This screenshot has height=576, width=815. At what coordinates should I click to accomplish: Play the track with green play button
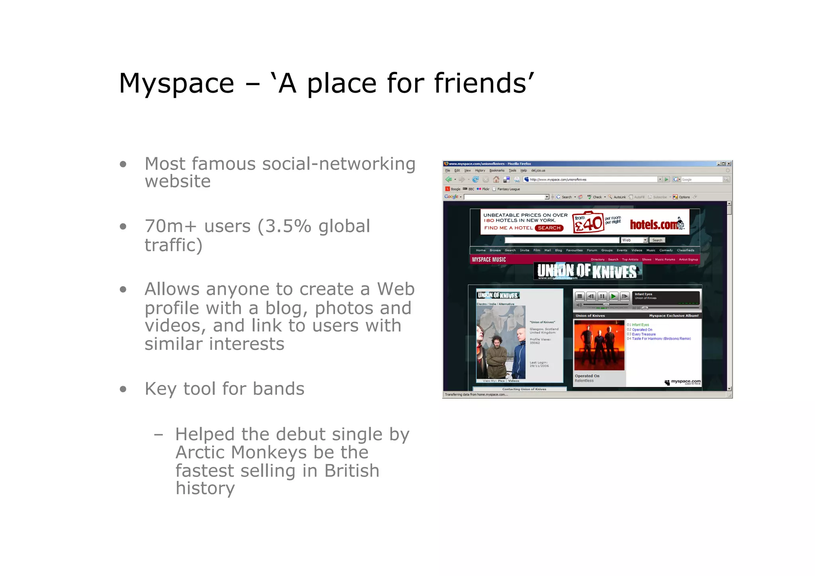pyautogui.click(x=613, y=296)
